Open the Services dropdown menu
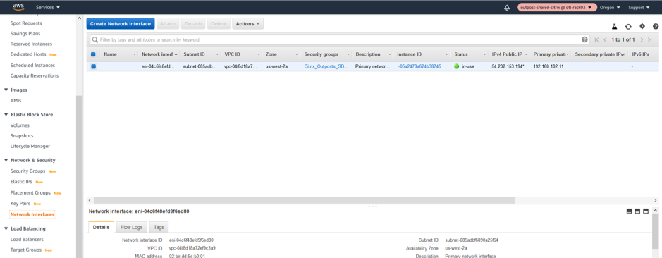Viewport: 662px width, 258px height. (x=48, y=8)
